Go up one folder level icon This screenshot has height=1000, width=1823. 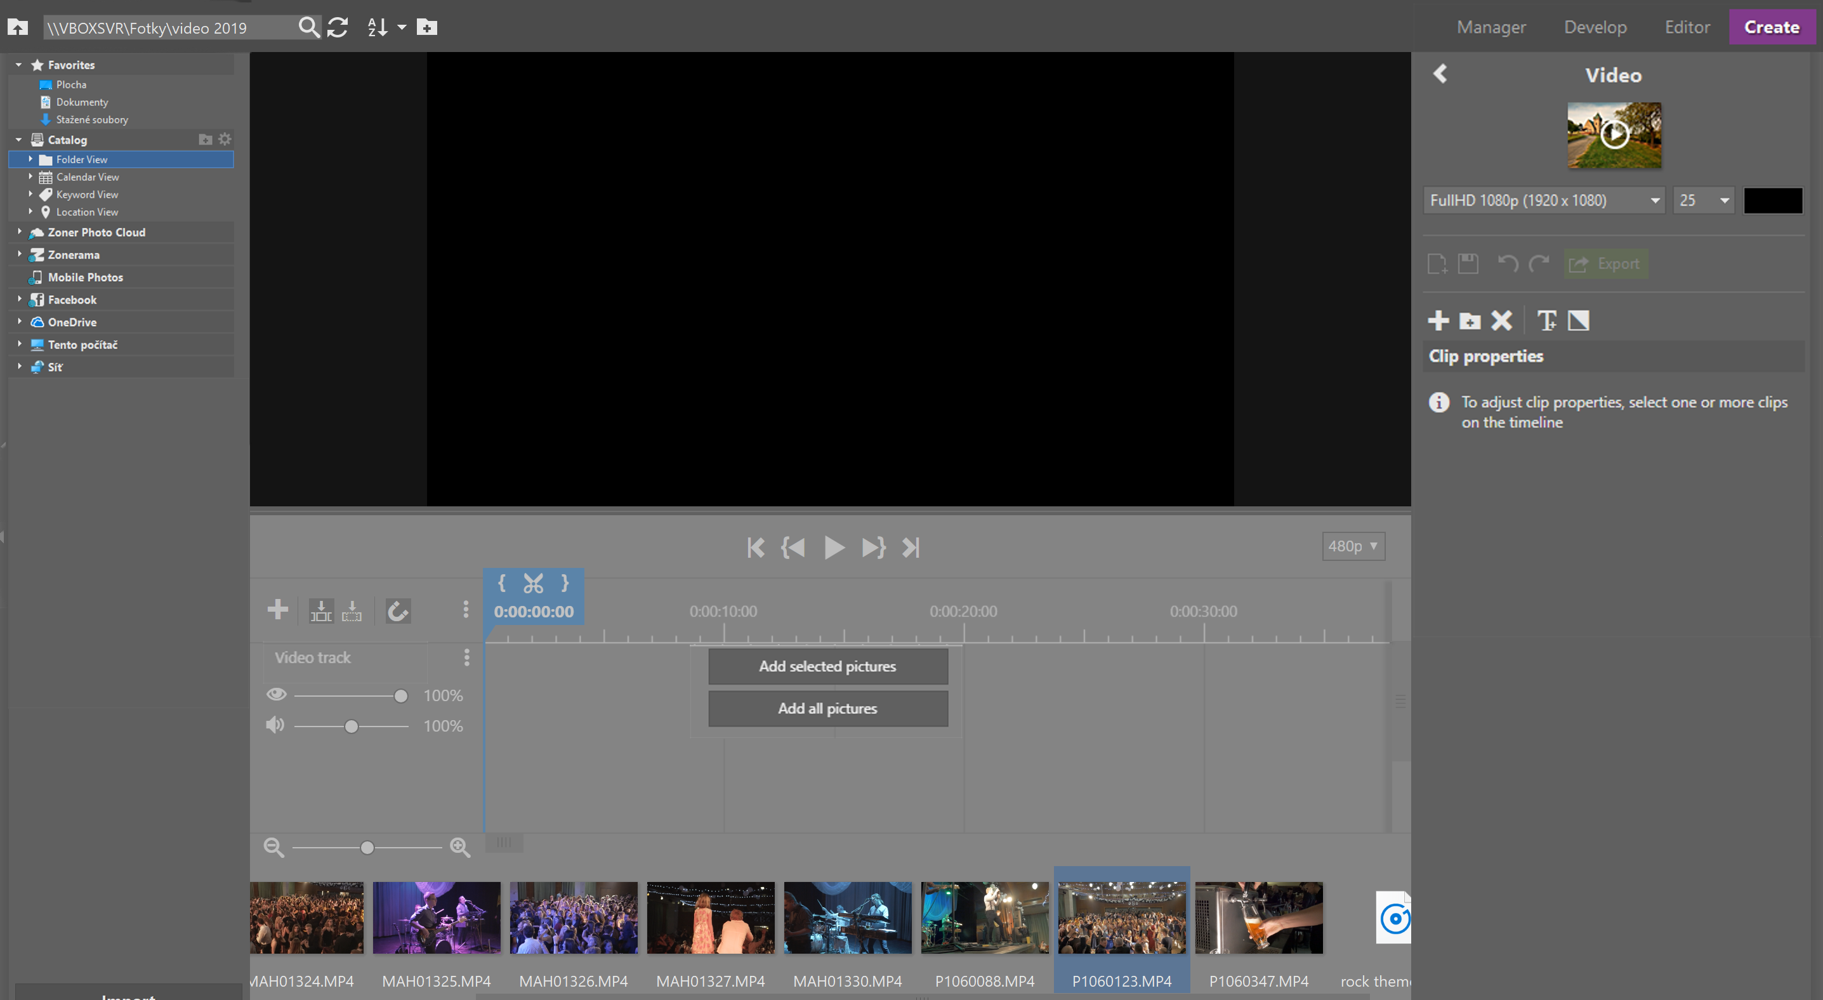click(18, 27)
